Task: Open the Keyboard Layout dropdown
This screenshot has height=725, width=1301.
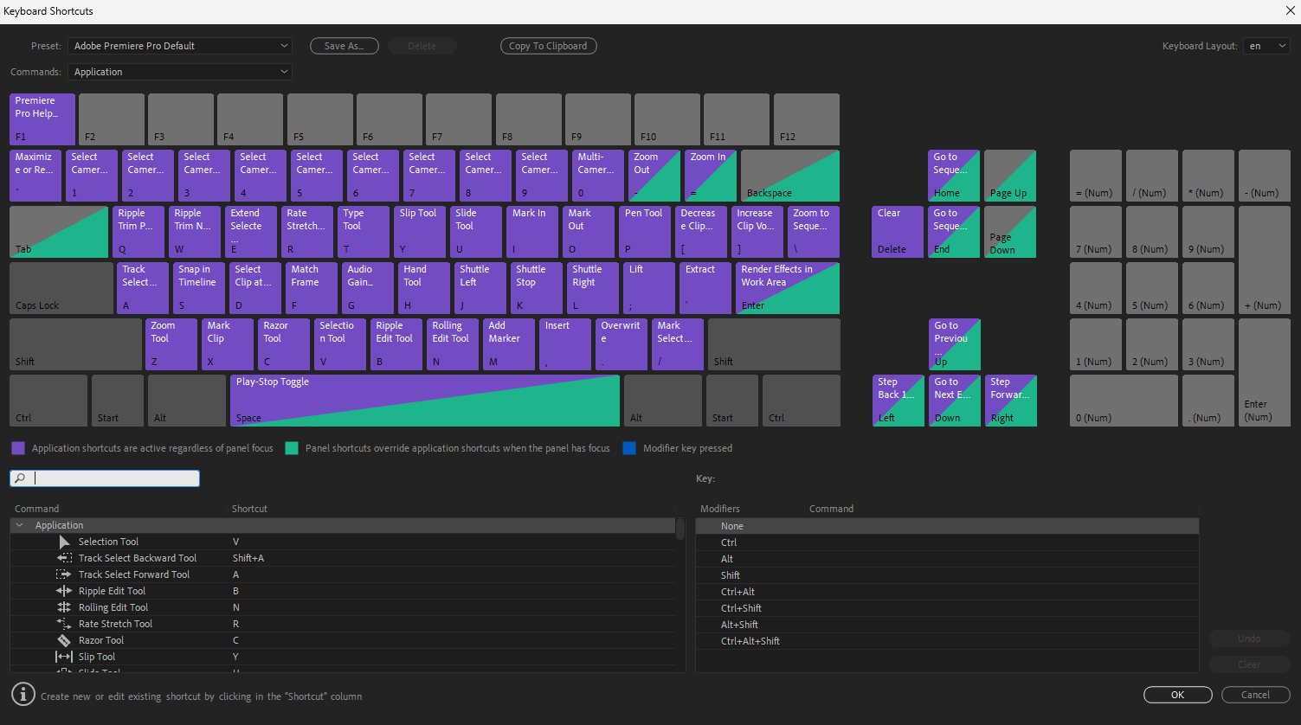Action: pos(1266,46)
